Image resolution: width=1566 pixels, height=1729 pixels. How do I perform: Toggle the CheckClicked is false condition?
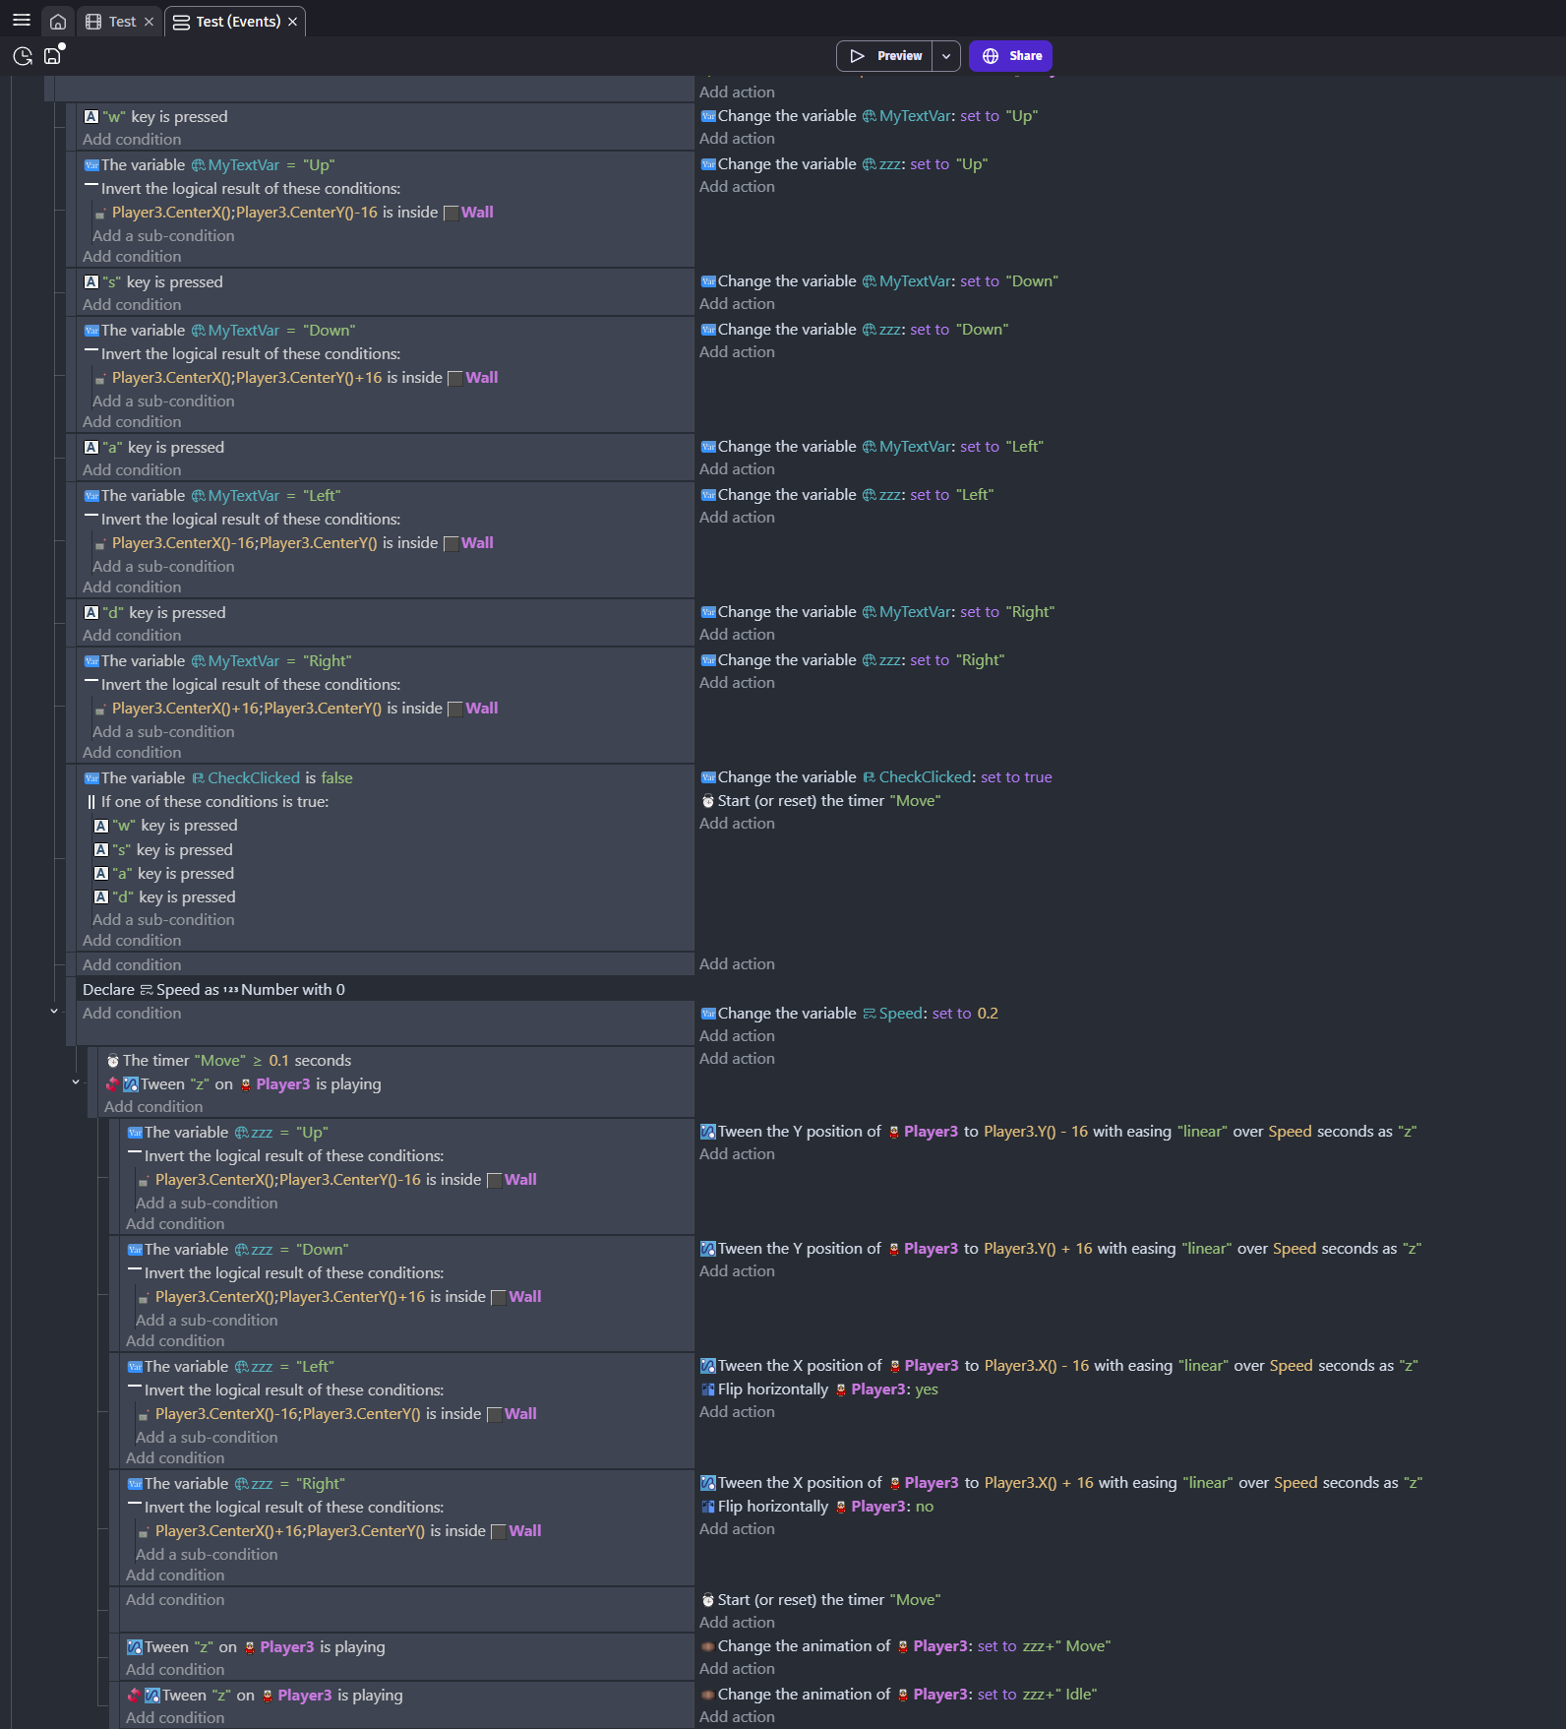[x=218, y=778]
